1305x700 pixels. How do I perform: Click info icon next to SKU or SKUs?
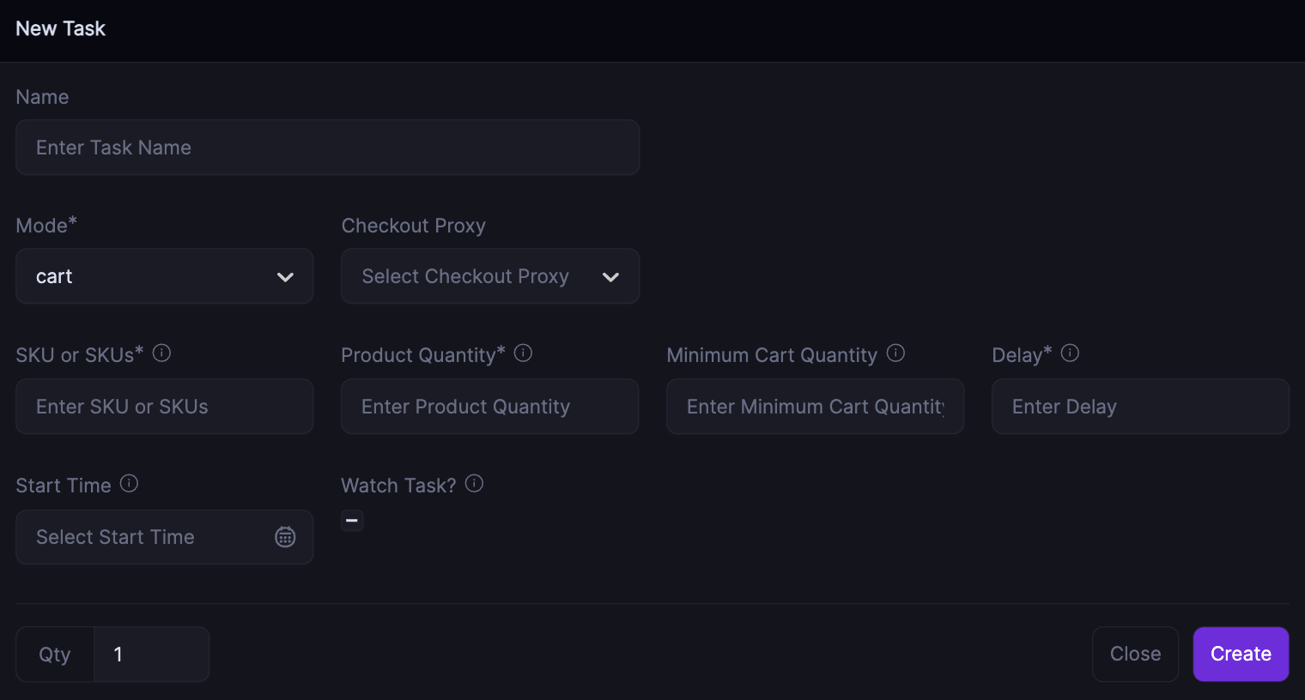pos(161,353)
